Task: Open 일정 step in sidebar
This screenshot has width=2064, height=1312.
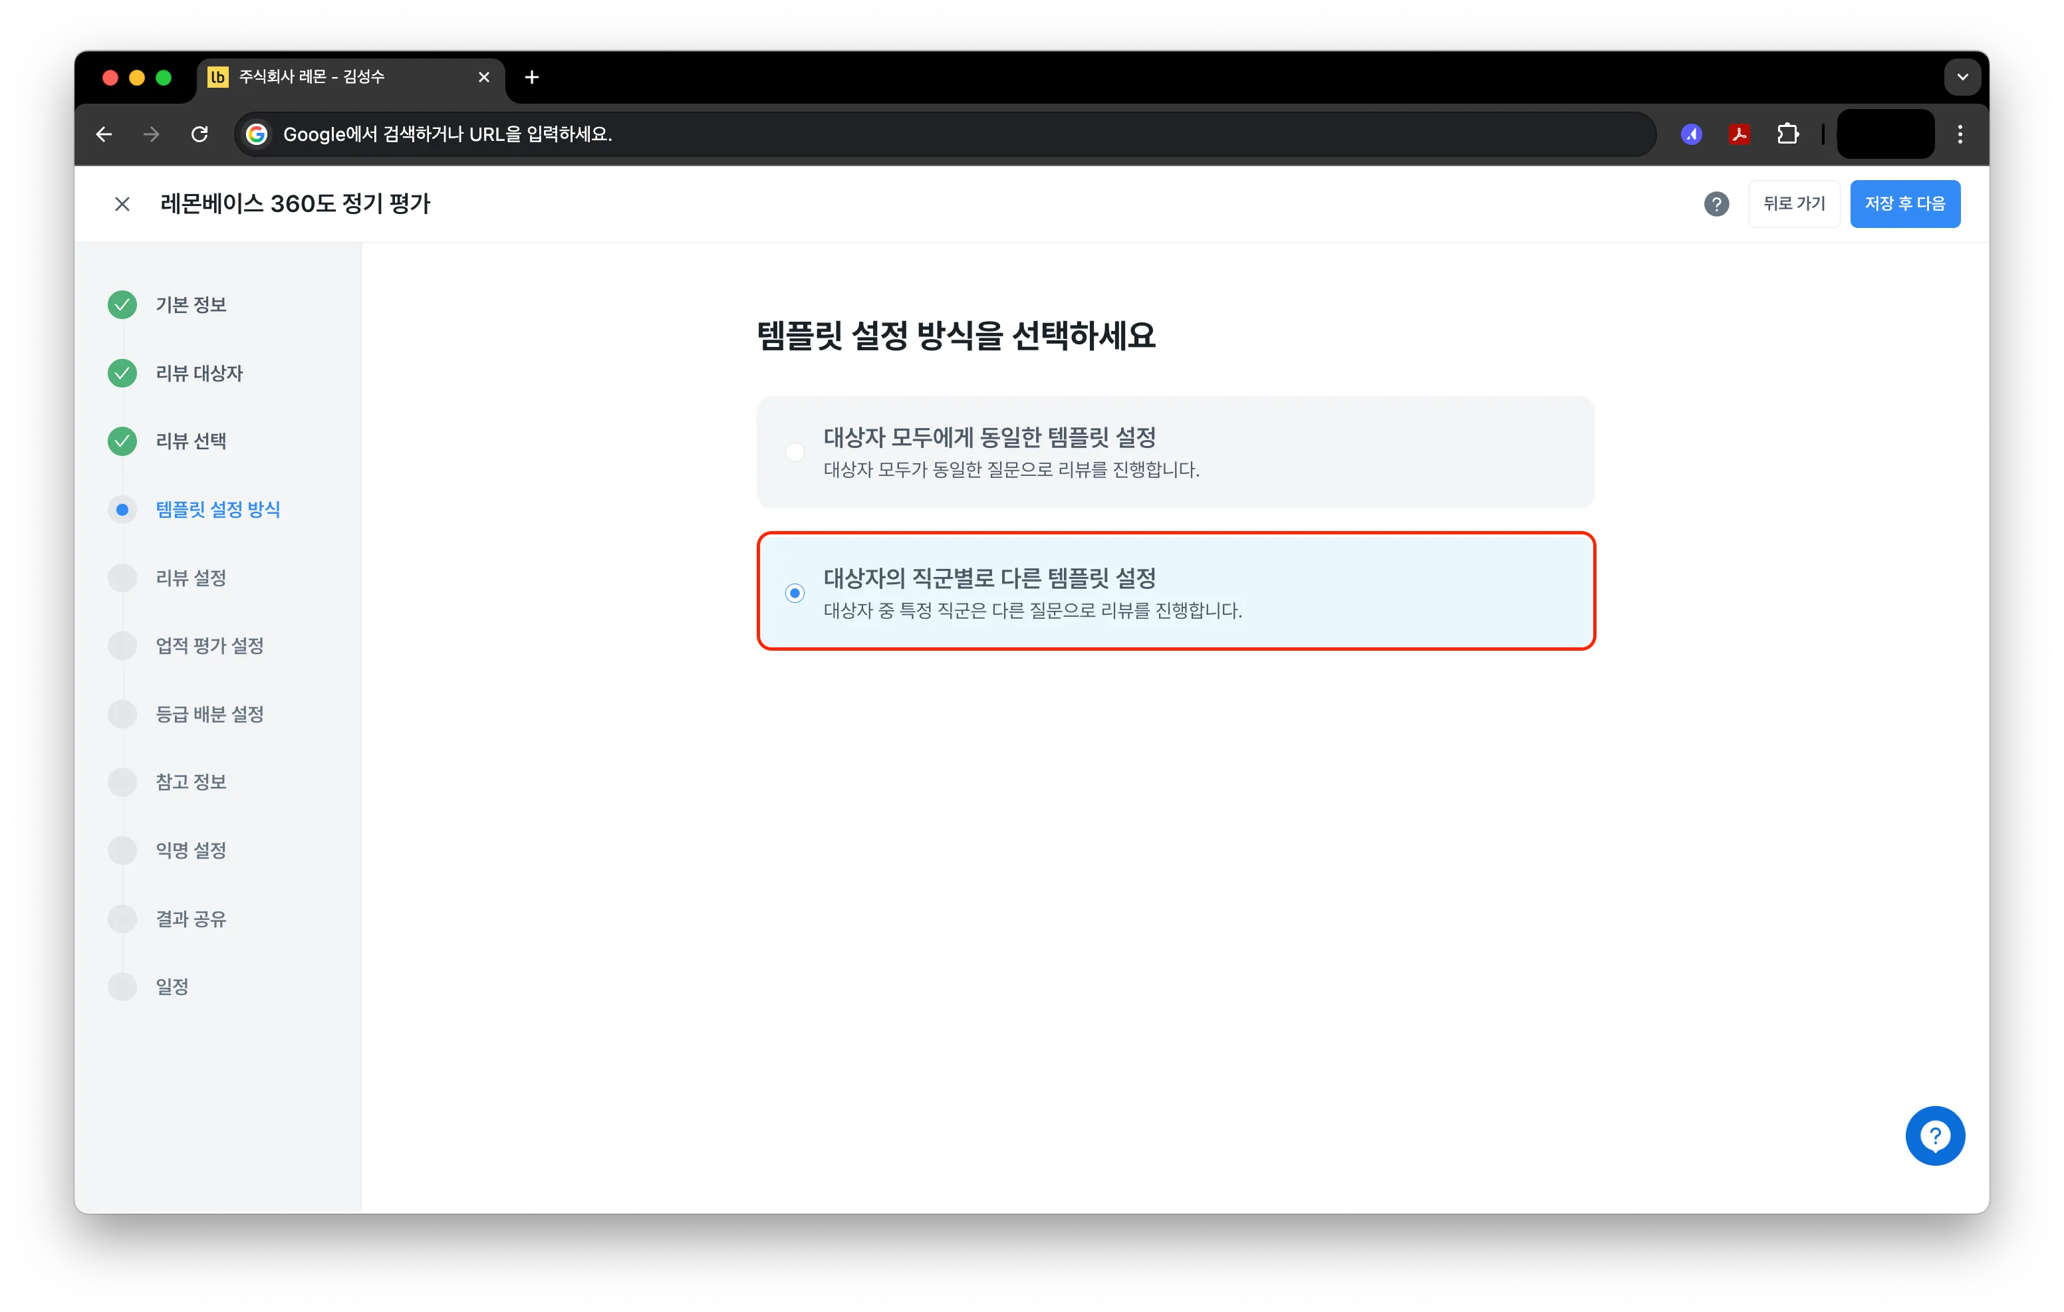Action: point(172,987)
